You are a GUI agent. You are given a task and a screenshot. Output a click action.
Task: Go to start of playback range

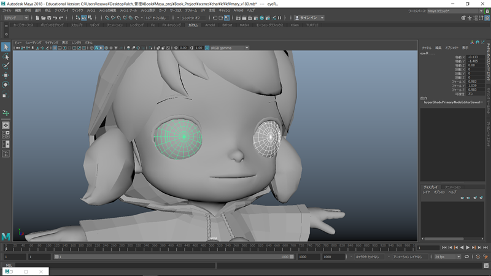point(444,248)
